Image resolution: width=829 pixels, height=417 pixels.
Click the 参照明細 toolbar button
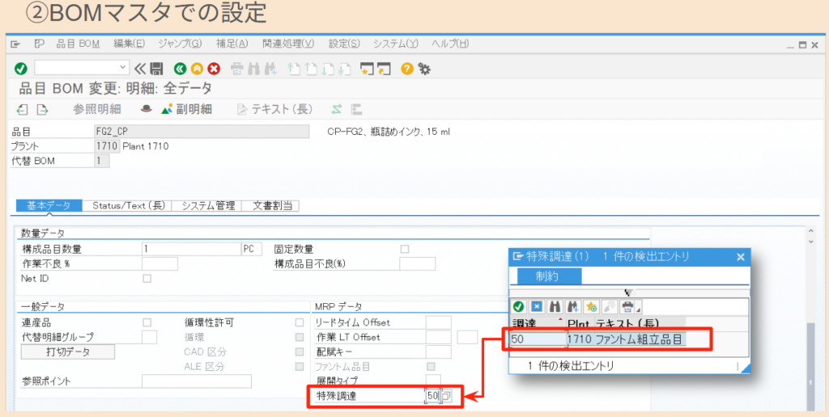pyautogui.click(x=96, y=109)
